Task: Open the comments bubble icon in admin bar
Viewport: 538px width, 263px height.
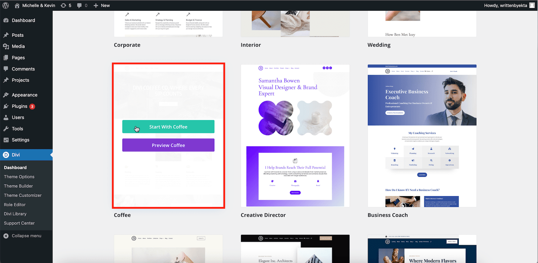Action: (x=79, y=5)
